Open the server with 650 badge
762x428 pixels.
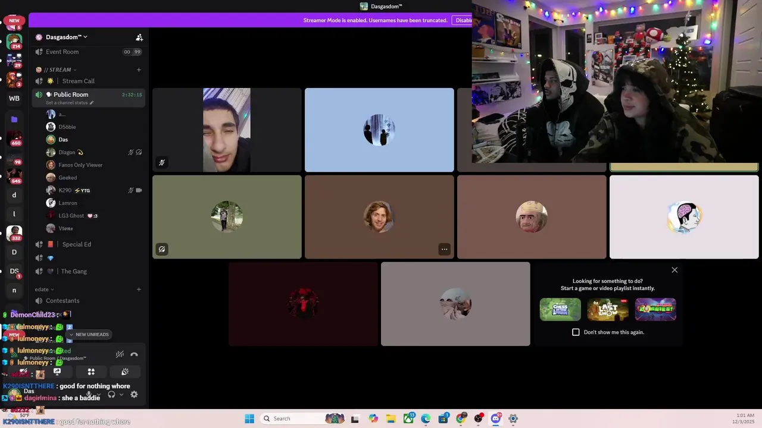14,139
